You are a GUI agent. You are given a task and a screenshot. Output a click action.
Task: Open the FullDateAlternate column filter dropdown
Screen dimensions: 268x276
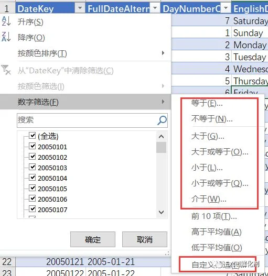click(155, 8)
